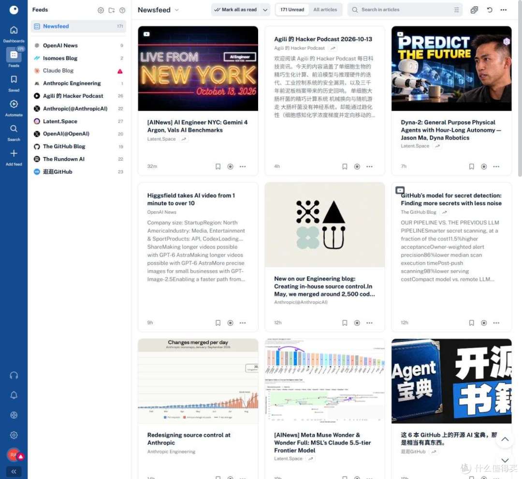Open "Redesigning source control at Anthropic" article
522x479 pixels.
[189, 439]
